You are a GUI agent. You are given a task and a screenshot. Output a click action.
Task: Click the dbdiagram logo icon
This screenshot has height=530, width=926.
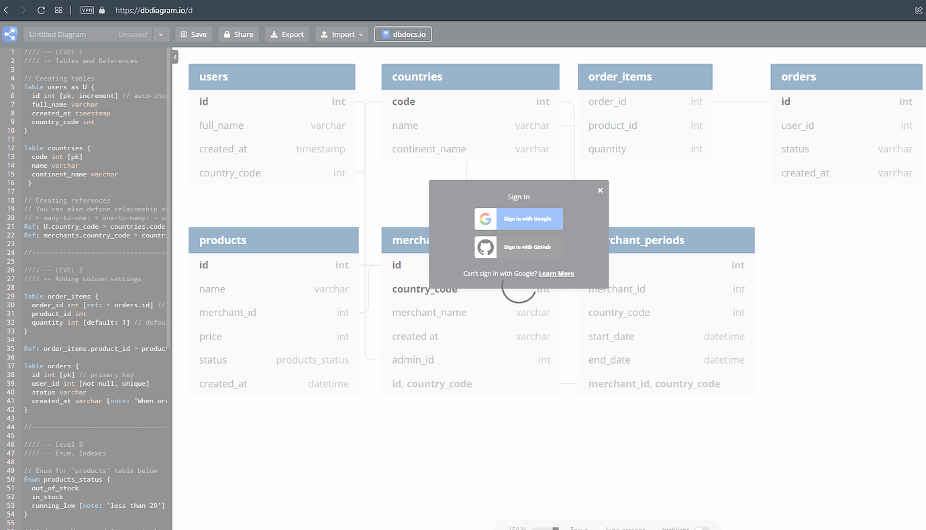point(9,34)
